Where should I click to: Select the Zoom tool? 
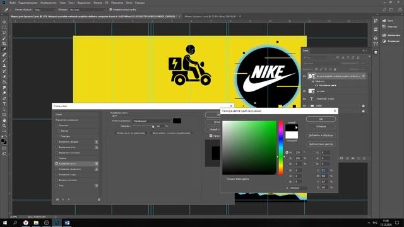tap(4, 125)
